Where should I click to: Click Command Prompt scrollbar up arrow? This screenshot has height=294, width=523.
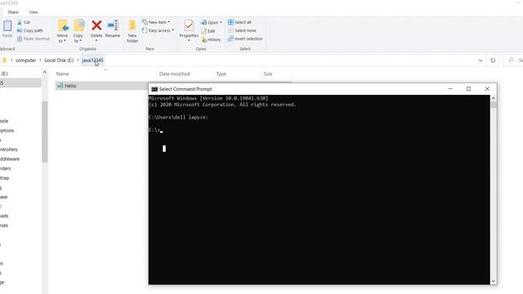click(x=494, y=98)
